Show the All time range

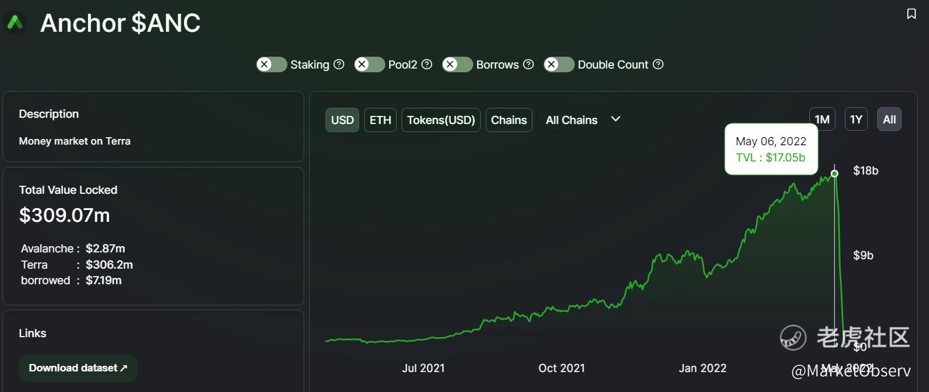coord(889,119)
